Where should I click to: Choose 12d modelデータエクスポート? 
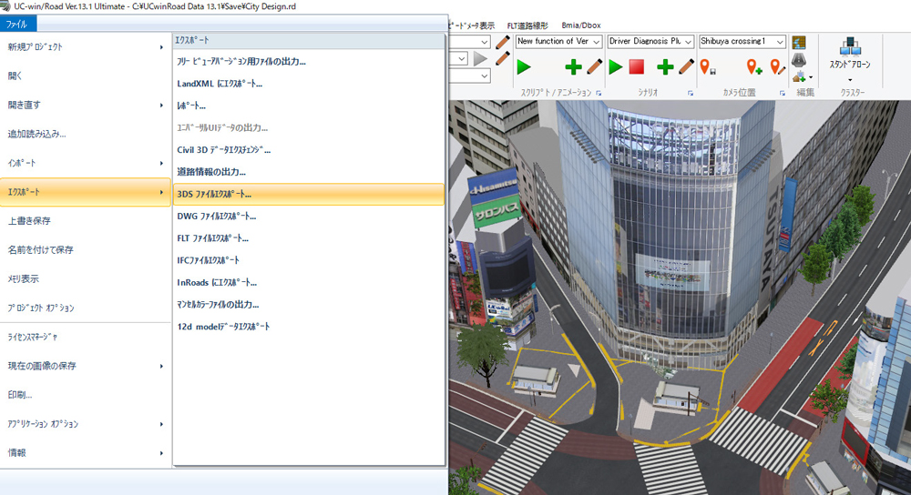tap(309, 327)
